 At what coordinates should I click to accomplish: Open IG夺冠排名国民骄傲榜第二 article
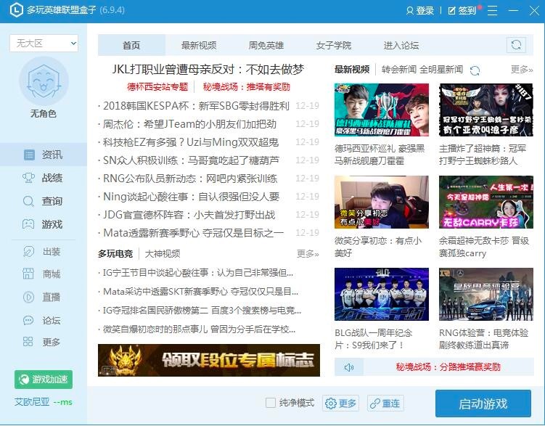click(202, 310)
